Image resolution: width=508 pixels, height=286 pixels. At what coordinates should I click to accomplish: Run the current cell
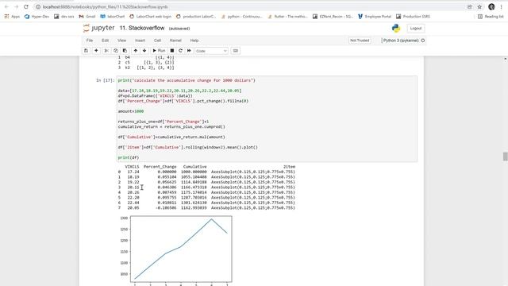pos(159,51)
